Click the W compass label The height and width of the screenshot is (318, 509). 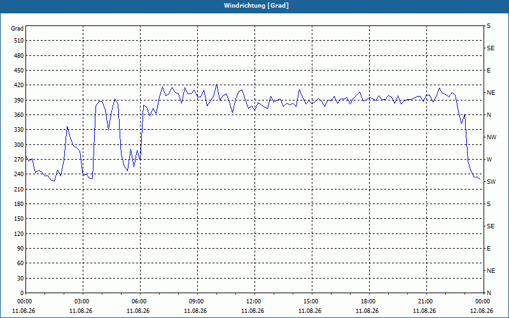click(x=489, y=160)
